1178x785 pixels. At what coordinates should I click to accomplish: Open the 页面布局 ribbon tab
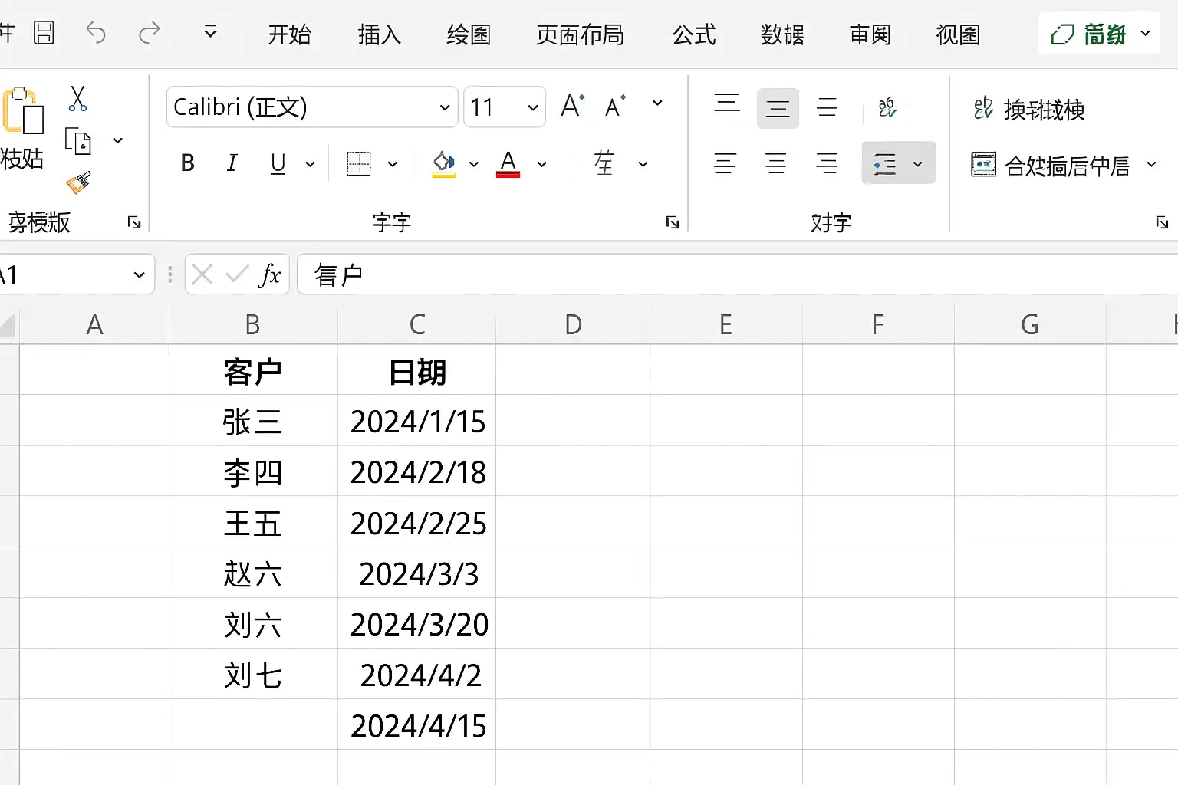pos(580,34)
